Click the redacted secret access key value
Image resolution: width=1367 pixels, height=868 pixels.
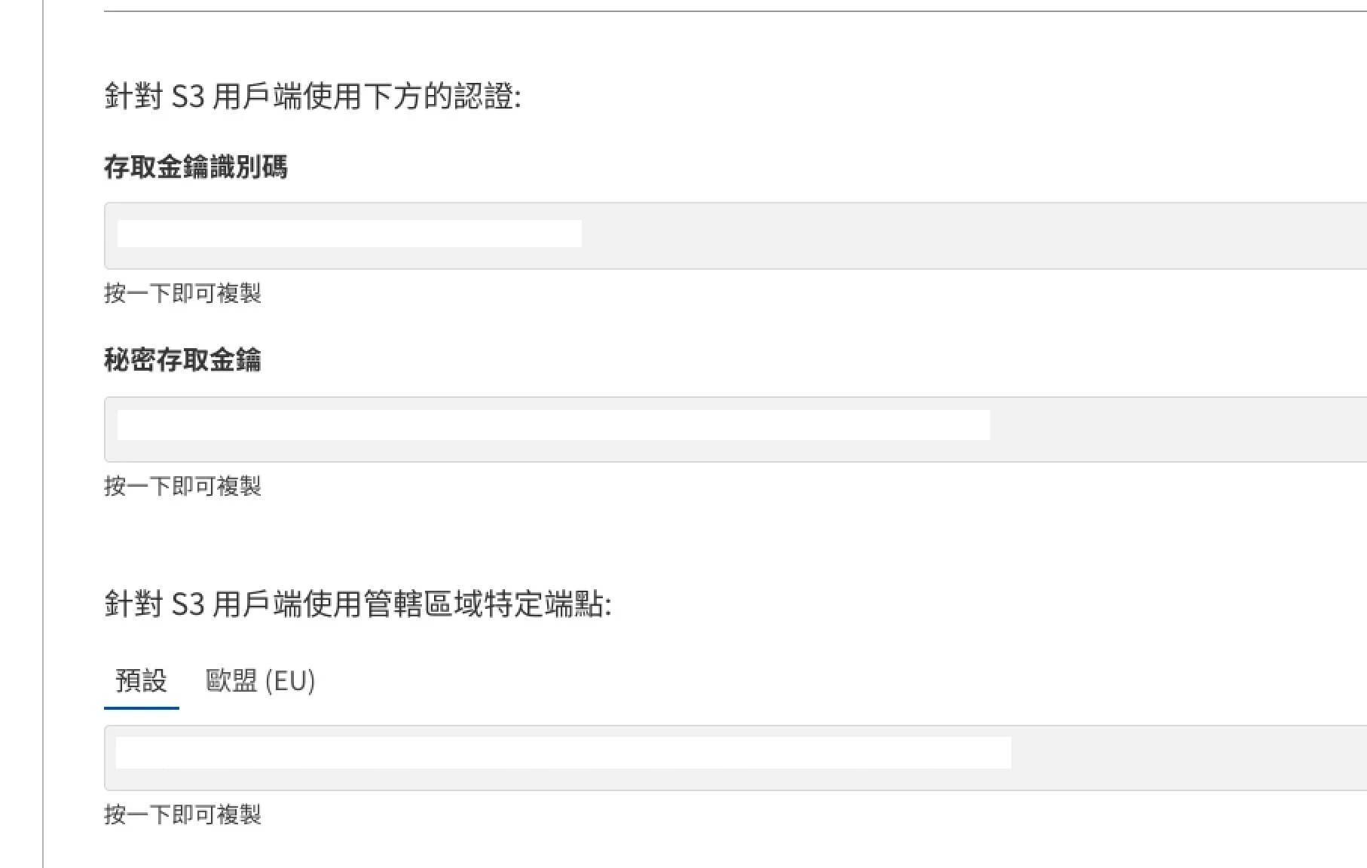[x=553, y=425]
